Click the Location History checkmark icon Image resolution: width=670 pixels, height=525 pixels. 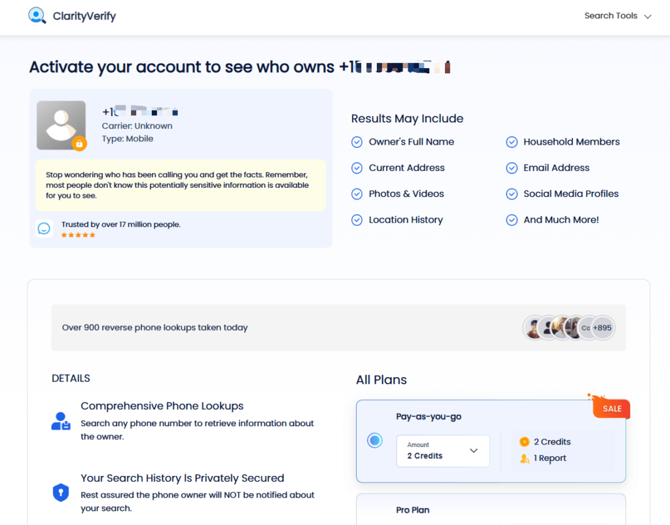coord(357,220)
